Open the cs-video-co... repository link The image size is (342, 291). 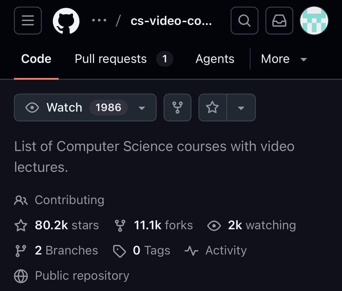171,21
